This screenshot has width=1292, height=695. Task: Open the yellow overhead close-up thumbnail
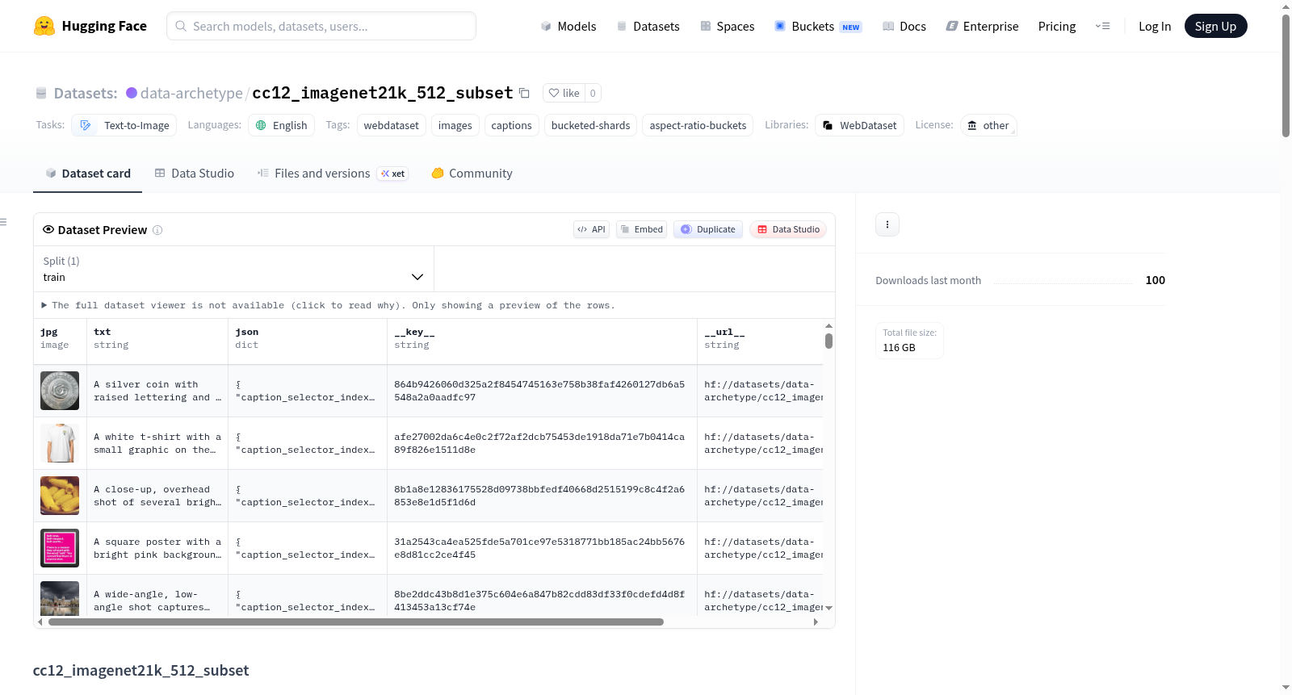point(60,496)
